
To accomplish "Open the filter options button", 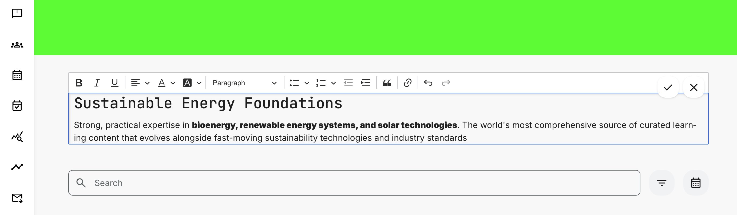I will tap(661, 183).
